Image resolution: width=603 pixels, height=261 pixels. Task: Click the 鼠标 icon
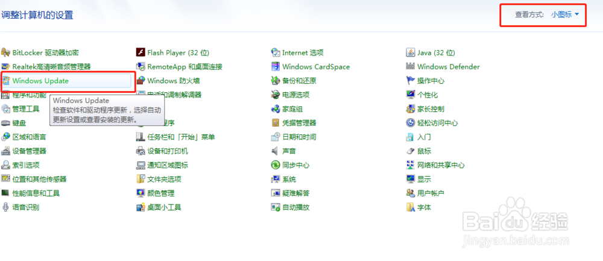[411, 151]
